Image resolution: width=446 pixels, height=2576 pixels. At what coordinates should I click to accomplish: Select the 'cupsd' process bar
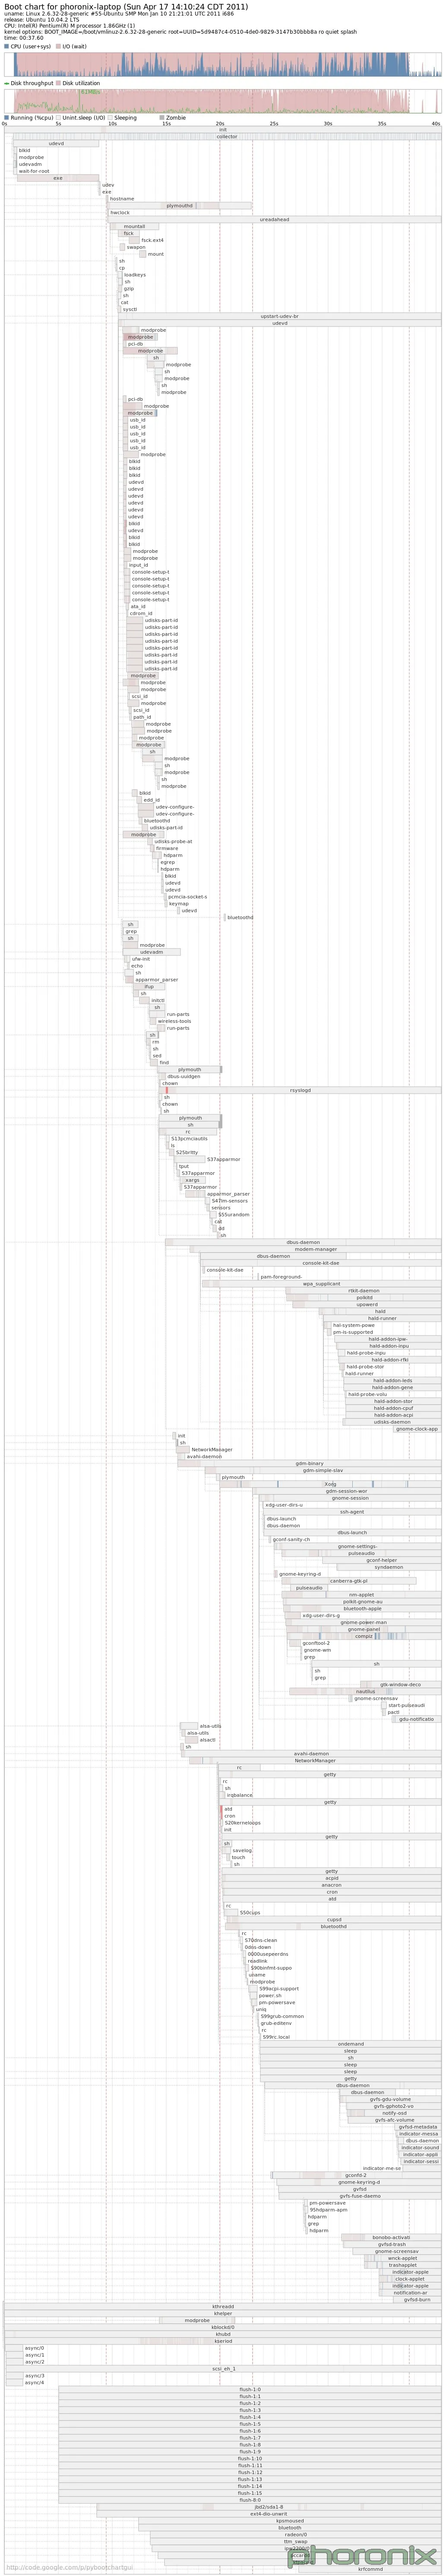click(334, 1919)
